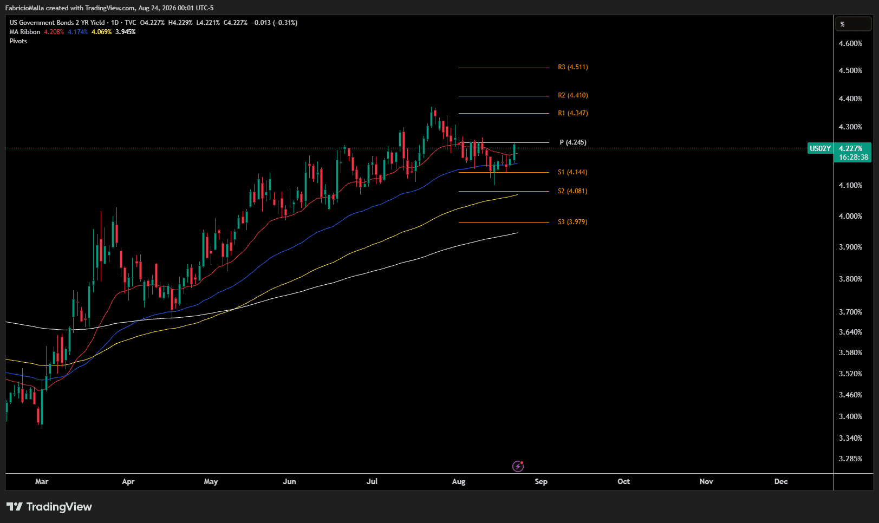Click the Jun label on the time axis

tap(290, 481)
